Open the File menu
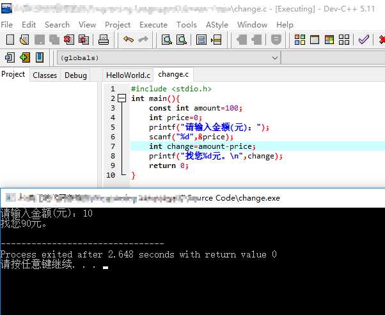 coord(6,25)
